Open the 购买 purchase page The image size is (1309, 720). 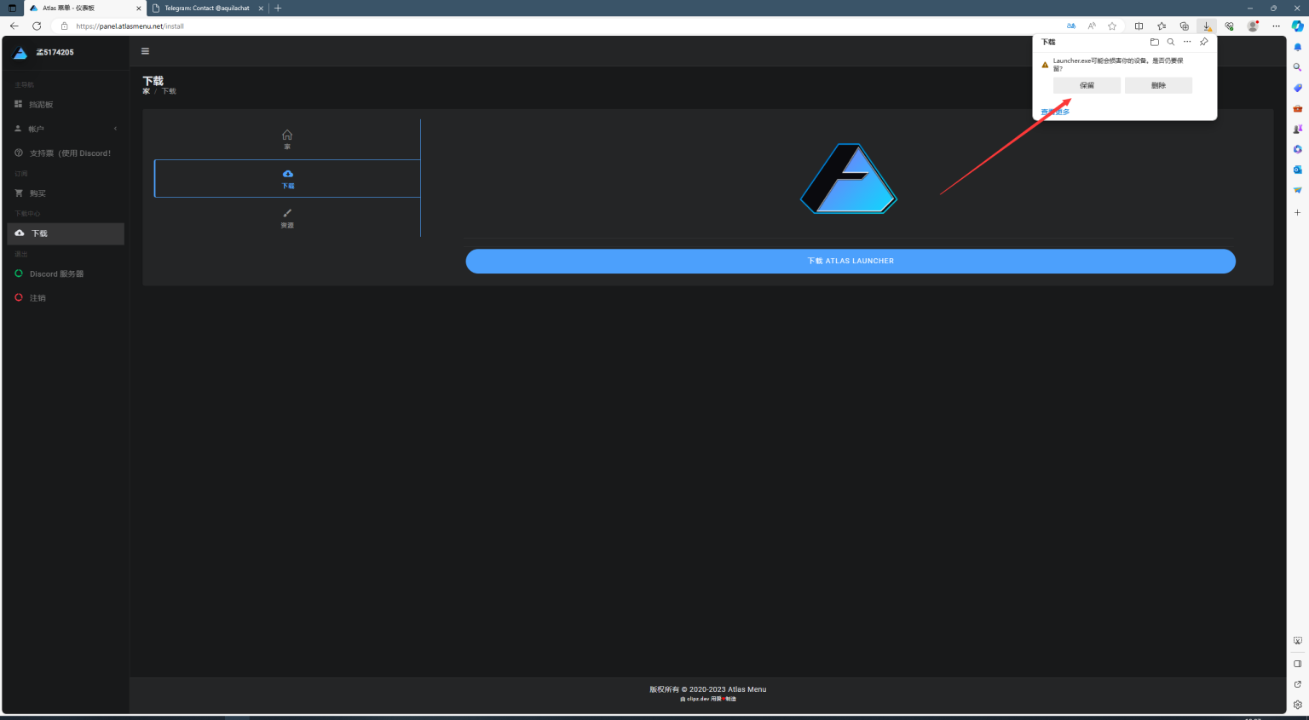point(37,193)
